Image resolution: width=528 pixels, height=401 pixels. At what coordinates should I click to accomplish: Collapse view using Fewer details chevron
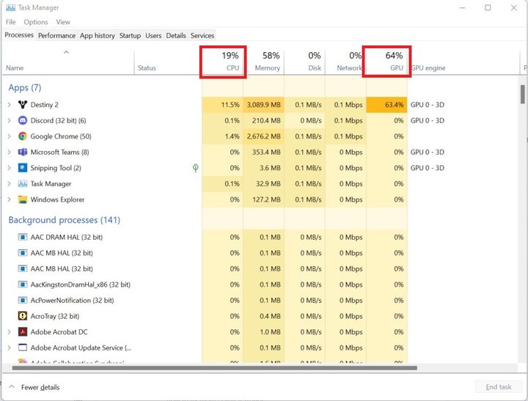[x=12, y=387]
